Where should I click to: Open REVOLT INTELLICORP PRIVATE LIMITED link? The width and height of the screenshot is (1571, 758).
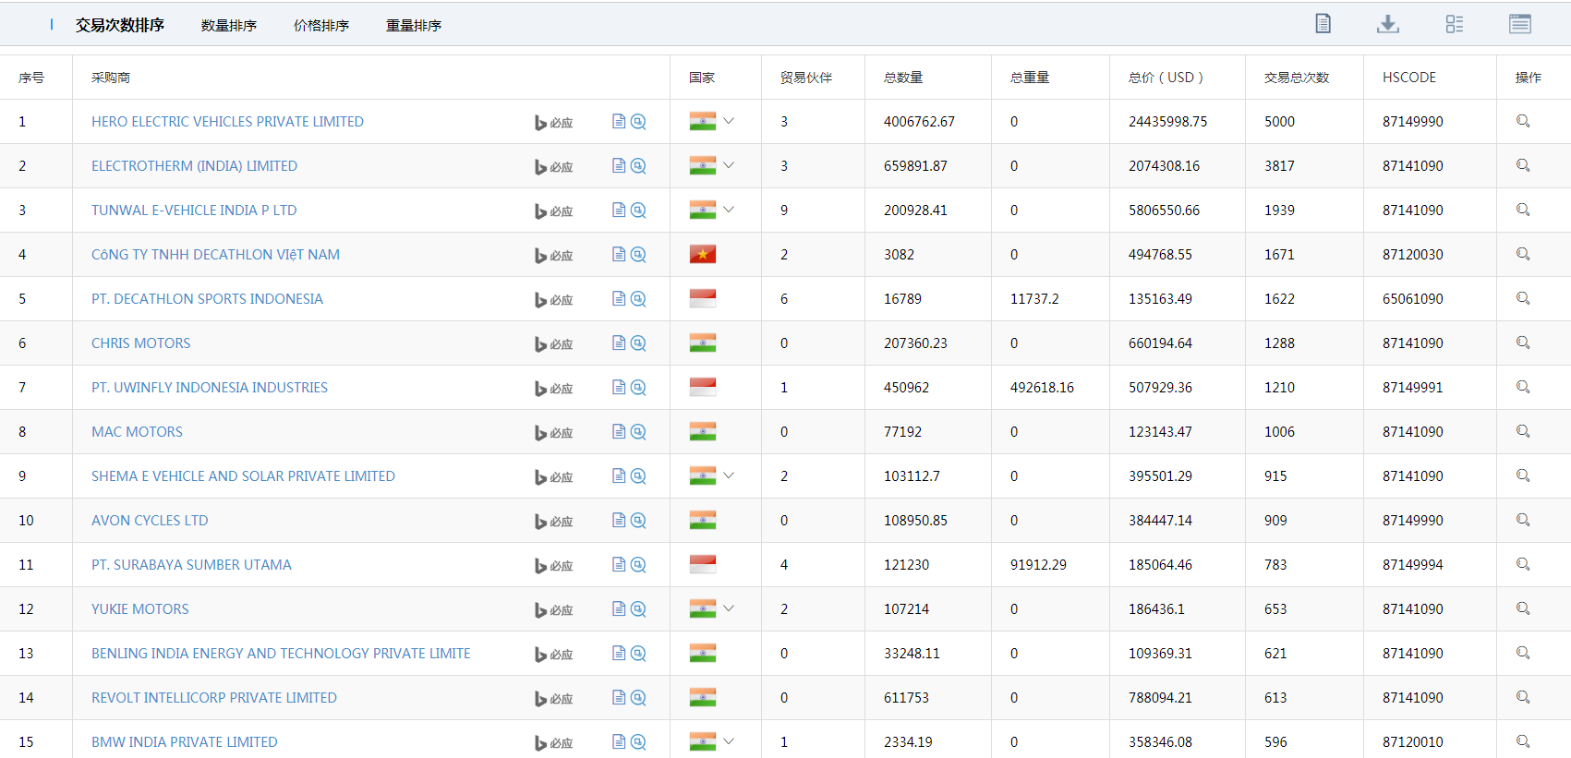214,698
